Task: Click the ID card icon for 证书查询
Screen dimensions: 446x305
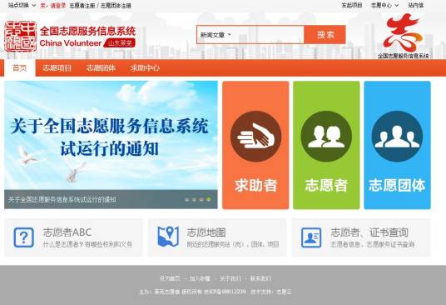Action: [x=311, y=237]
